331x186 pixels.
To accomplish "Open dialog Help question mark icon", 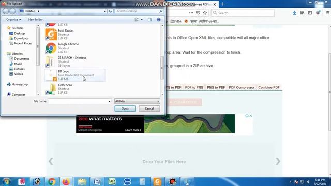I will point(159,20).
